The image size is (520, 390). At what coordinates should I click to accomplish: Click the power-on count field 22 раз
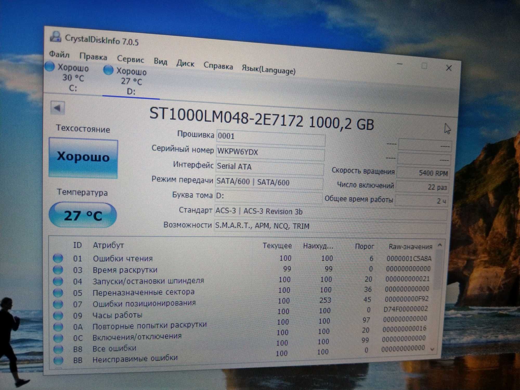(422, 187)
